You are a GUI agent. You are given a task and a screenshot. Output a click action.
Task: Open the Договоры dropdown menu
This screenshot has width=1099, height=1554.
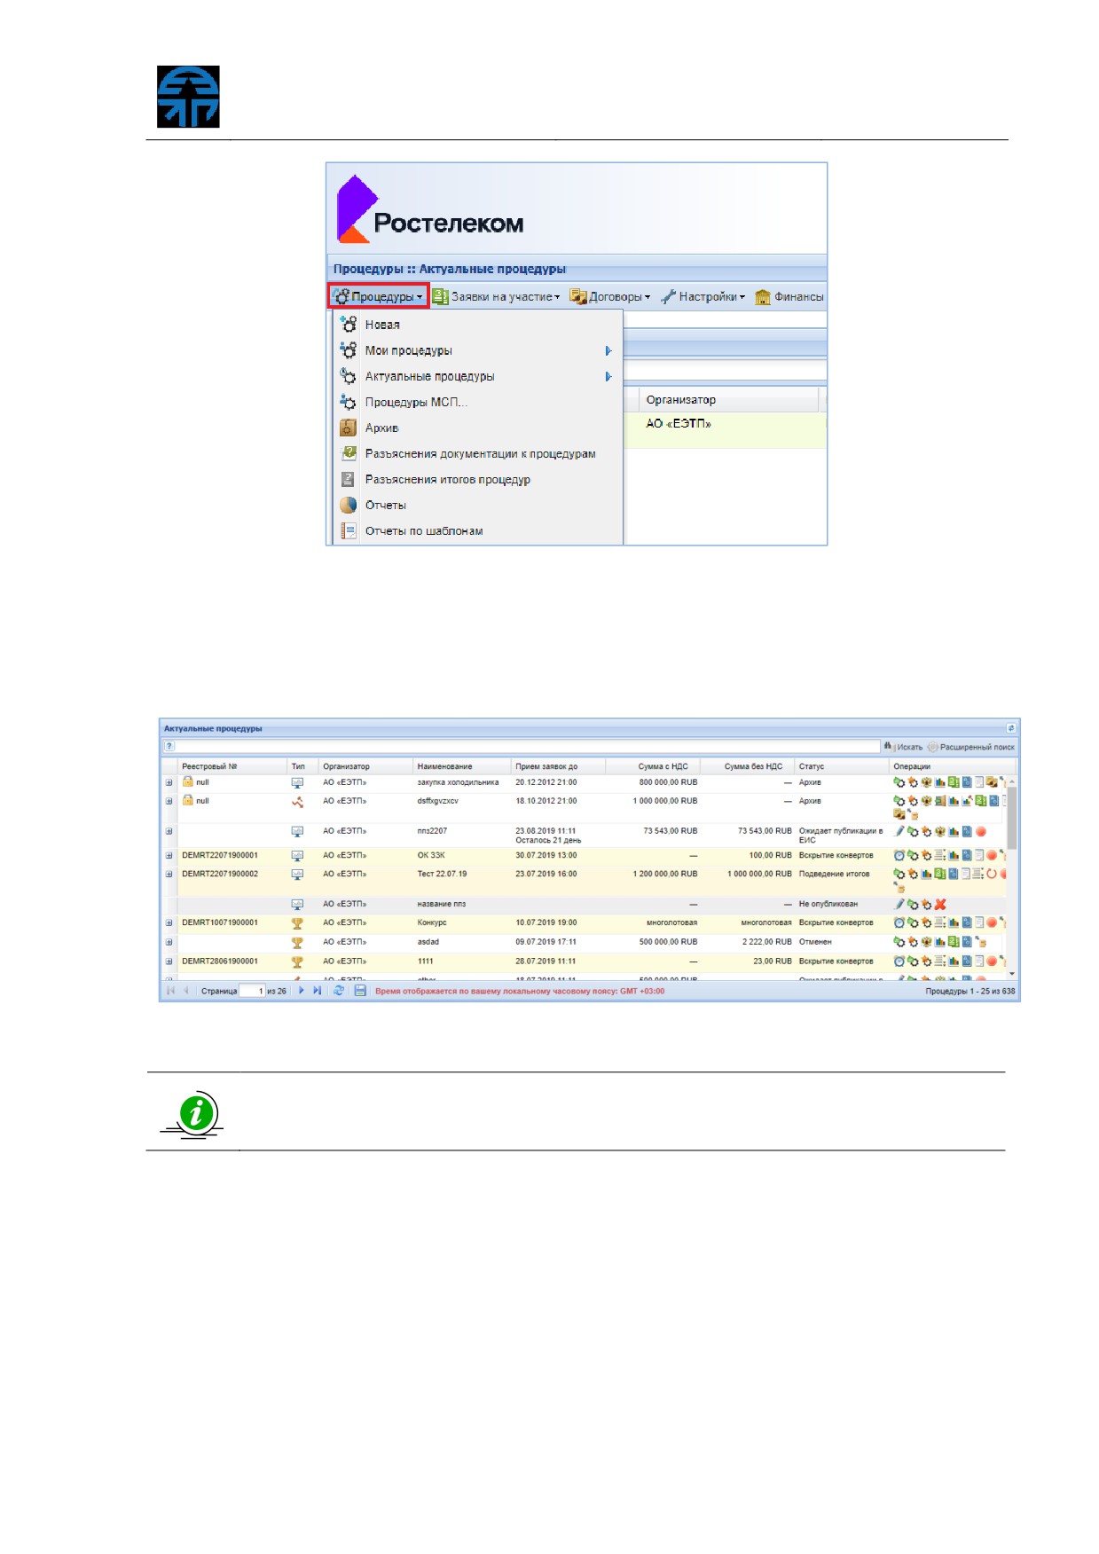[x=610, y=296]
